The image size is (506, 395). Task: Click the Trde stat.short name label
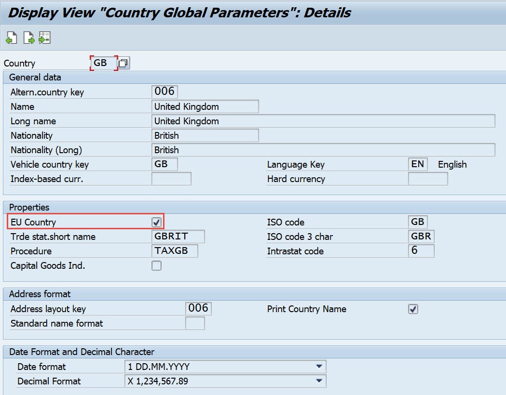click(x=53, y=237)
